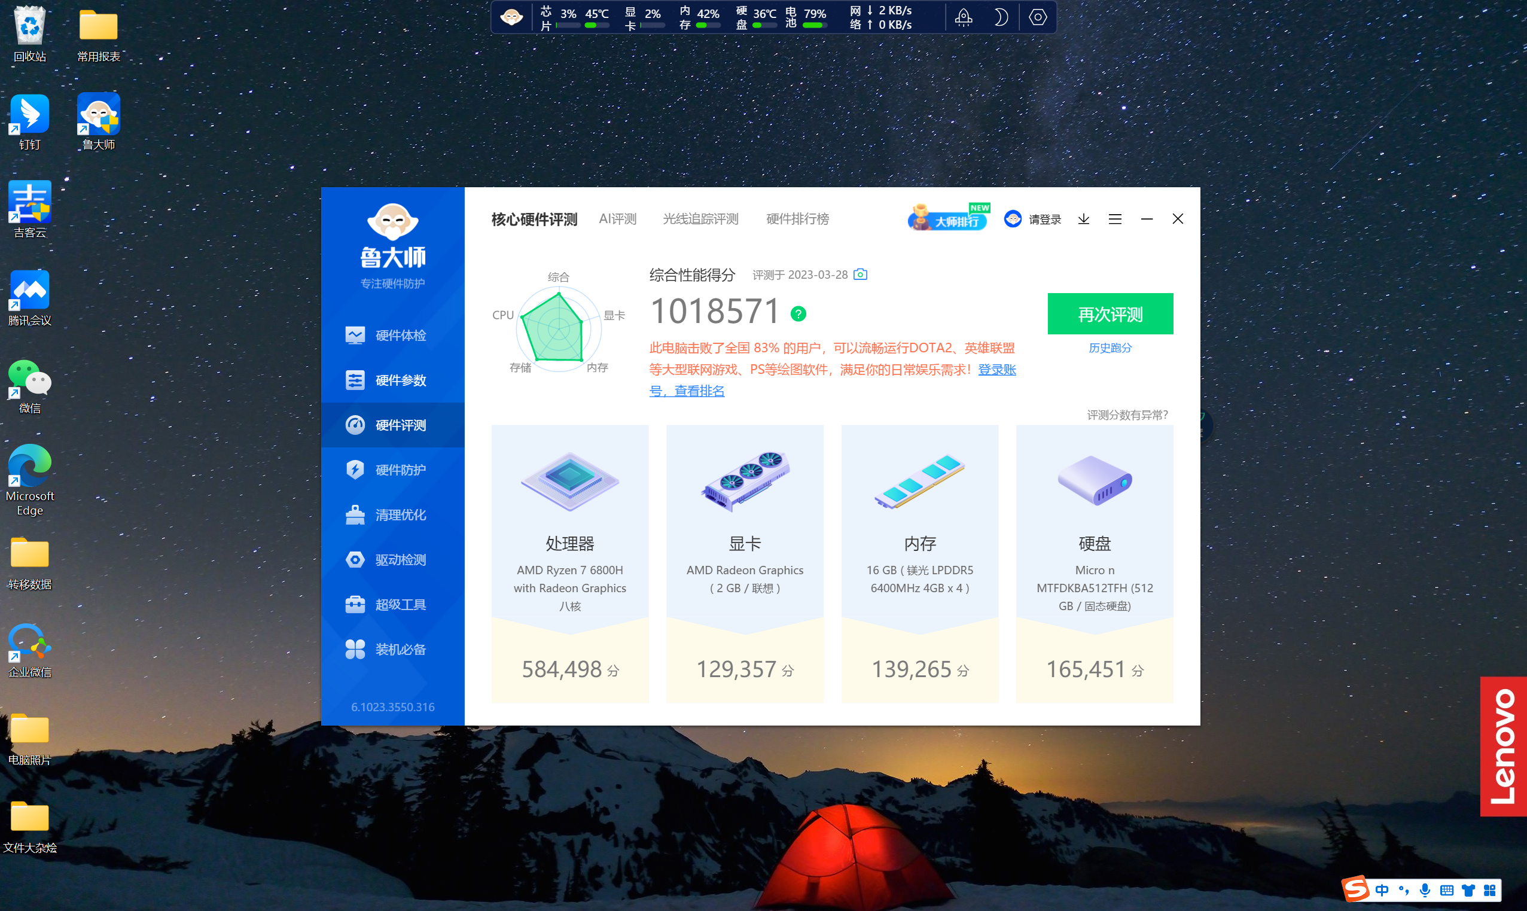Close the 鲁大师 window
1527x911 pixels.
pos(1178,219)
